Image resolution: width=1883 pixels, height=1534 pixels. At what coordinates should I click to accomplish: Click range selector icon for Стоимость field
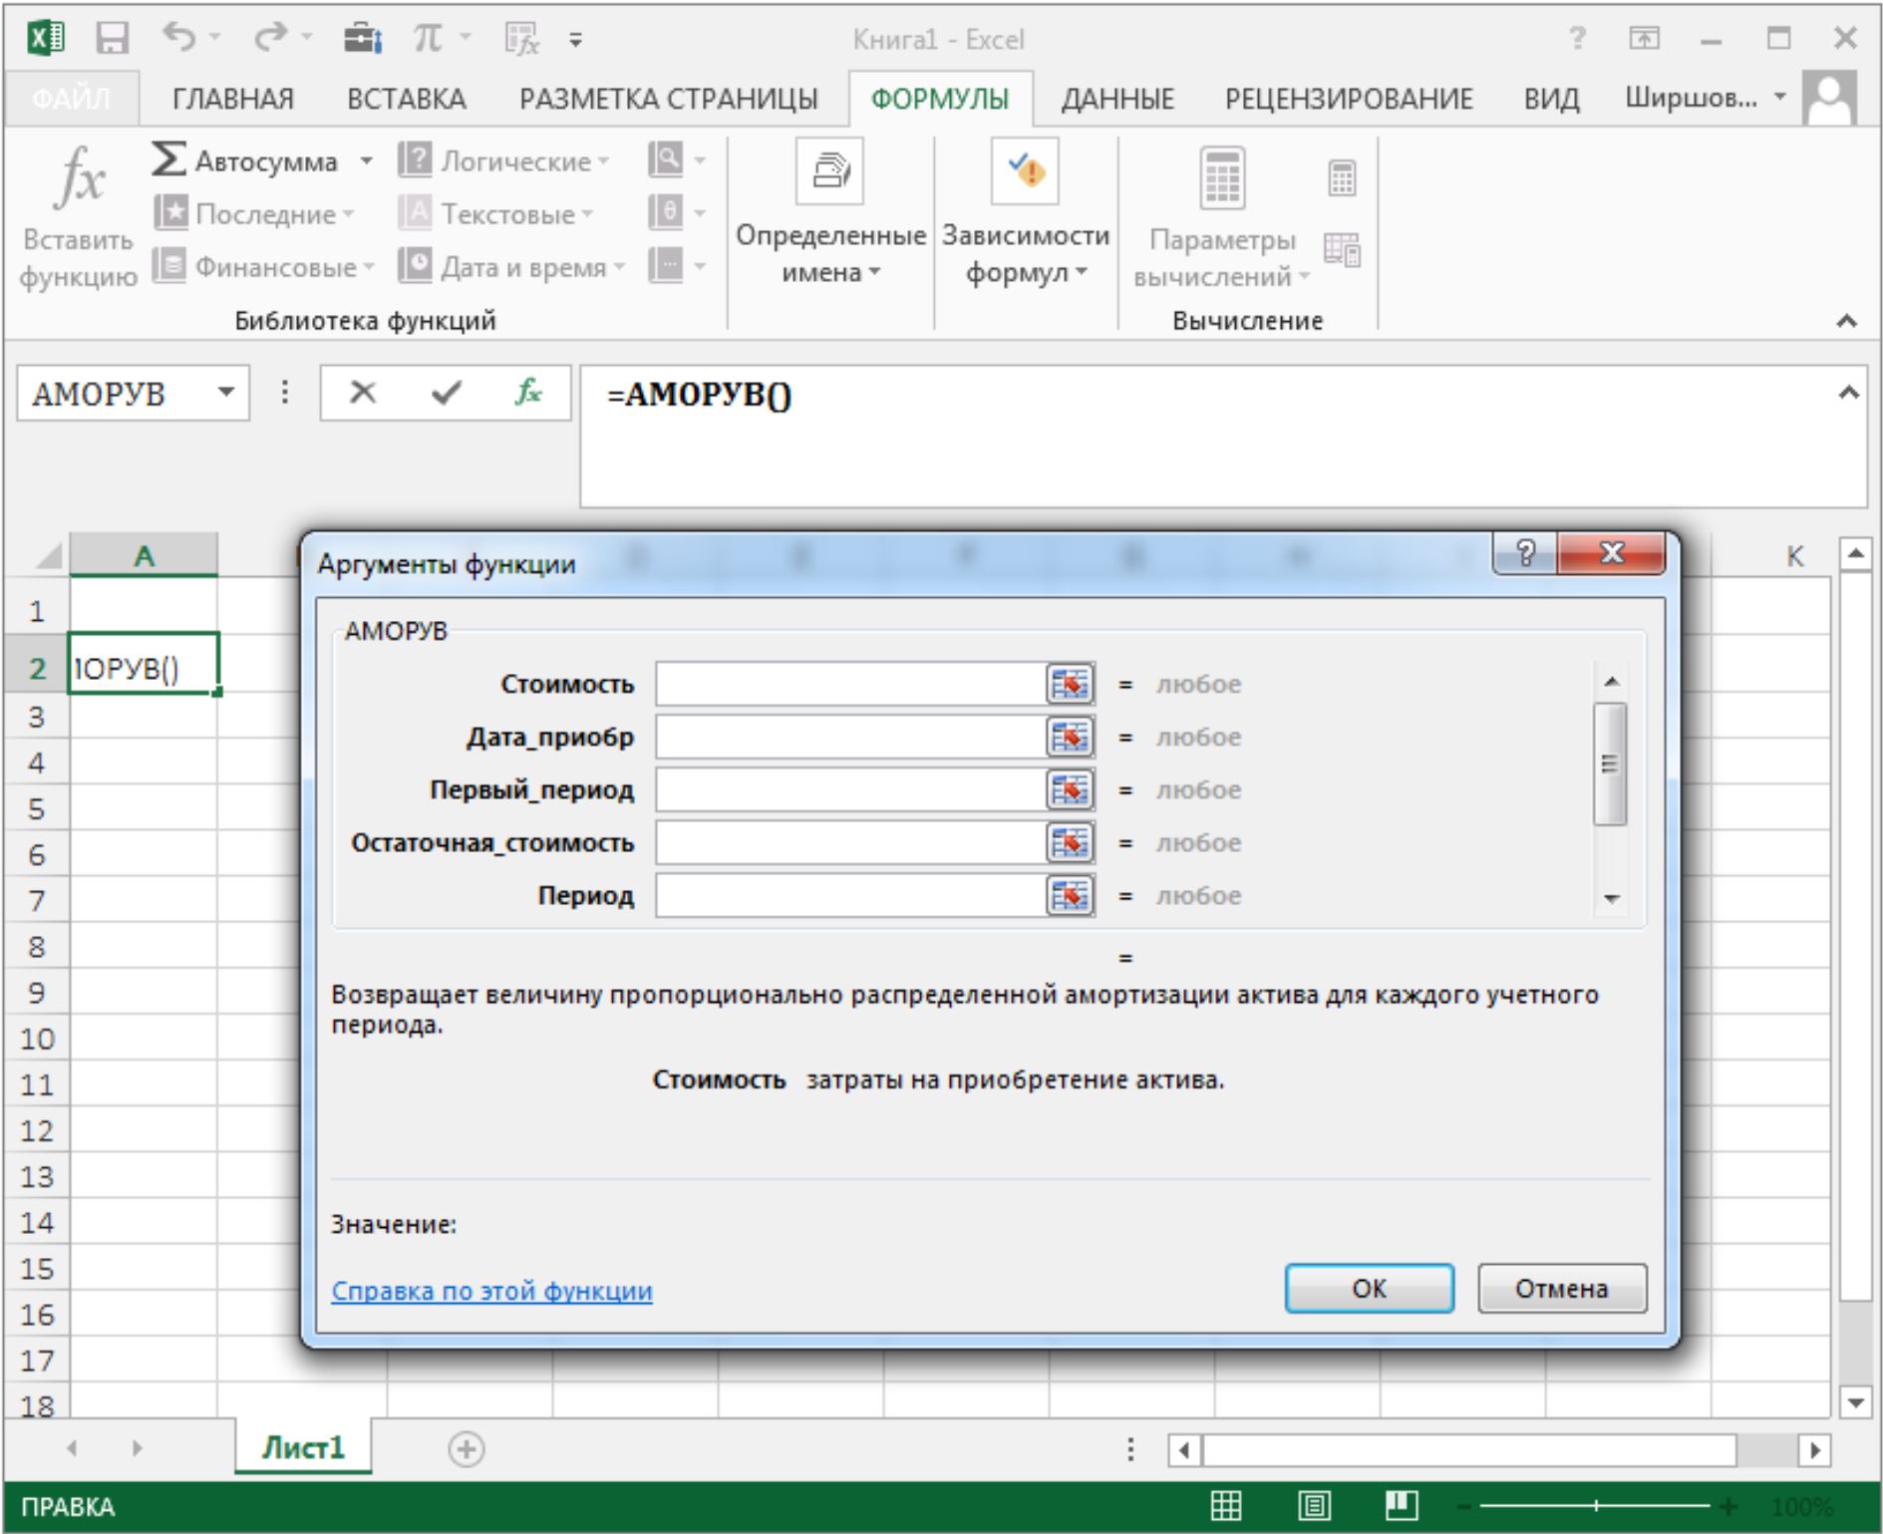(1070, 685)
